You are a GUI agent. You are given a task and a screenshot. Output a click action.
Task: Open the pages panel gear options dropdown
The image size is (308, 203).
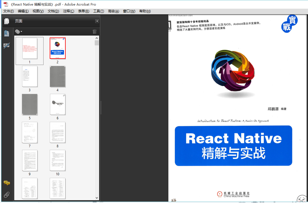tap(18, 32)
